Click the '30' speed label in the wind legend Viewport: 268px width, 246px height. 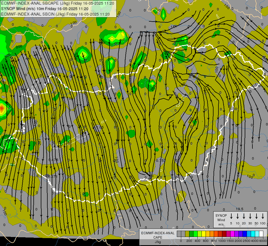pyautogui.click(x=250, y=223)
